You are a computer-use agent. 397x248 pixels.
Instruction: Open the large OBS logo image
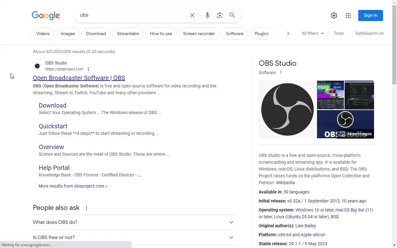[288, 109]
